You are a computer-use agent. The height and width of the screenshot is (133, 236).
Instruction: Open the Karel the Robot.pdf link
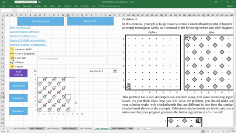point(20,27)
